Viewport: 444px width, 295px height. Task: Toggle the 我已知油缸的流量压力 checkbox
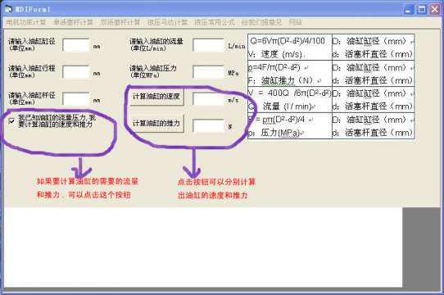tap(11, 121)
